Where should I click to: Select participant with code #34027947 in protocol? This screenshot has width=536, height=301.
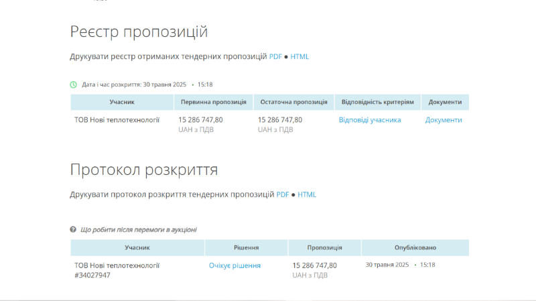coord(117,270)
